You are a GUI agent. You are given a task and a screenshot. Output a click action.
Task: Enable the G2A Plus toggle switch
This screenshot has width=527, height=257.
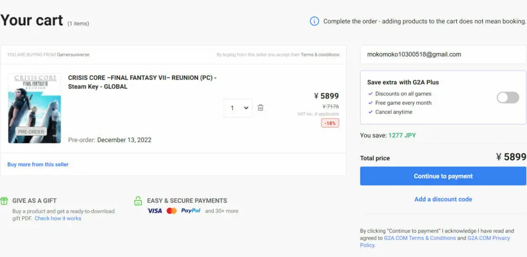point(508,97)
